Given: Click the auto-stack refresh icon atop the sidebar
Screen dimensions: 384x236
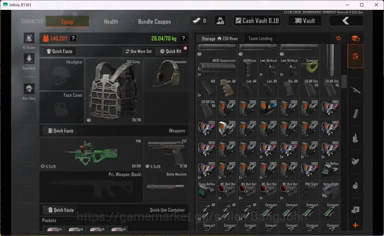Looking at the screenshot, I should coord(356,38).
